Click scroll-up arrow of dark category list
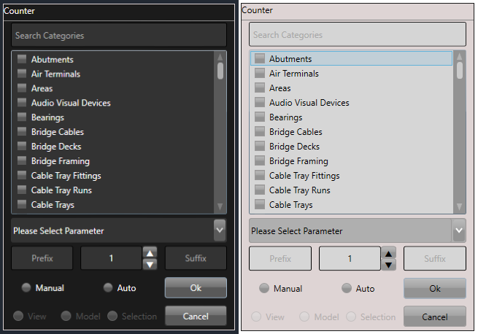Viewport: 478px width, 334px height. (x=220, y=56)
